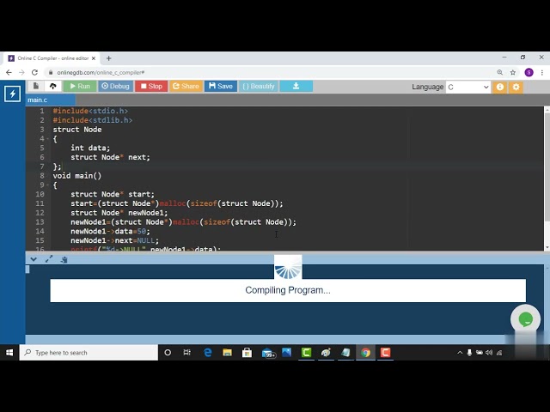Screen dimensions: 550x412
Task: Select the Online C Compiler browser tab
Action: tap(52, 58)
